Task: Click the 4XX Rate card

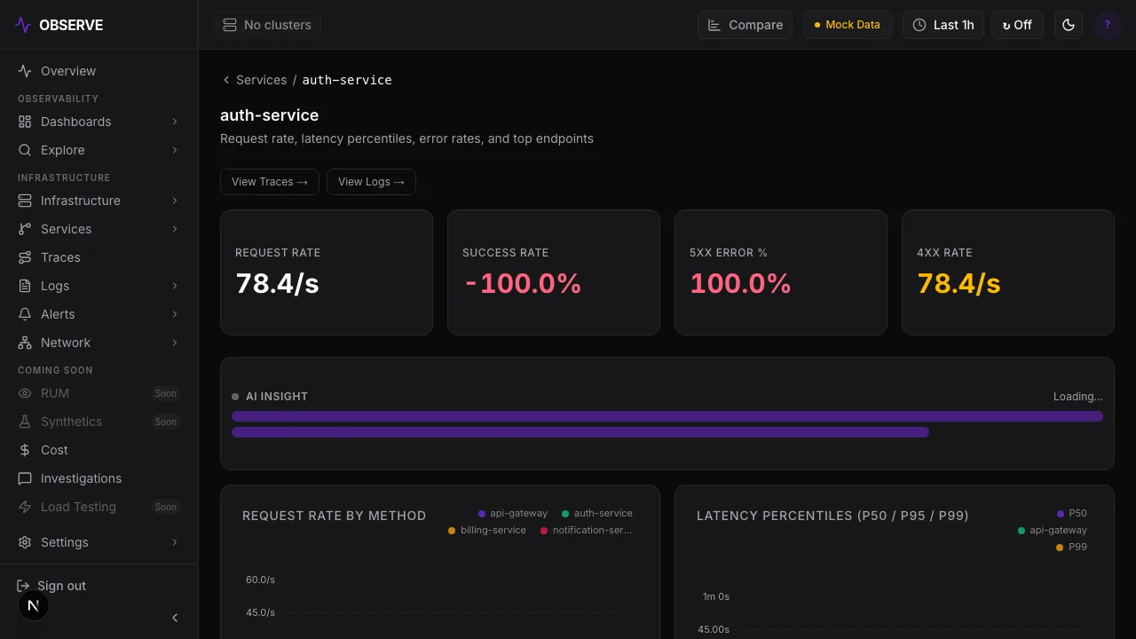Action: [x=1008, y=272]
